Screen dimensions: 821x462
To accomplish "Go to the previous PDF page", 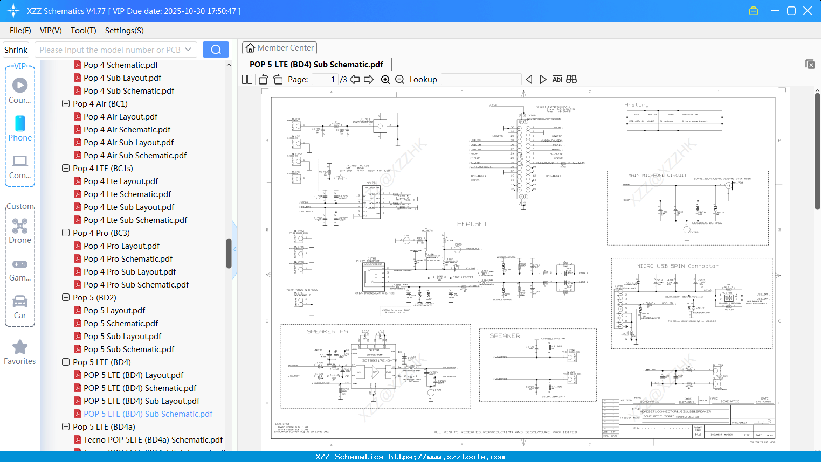I will coord(354,79).
